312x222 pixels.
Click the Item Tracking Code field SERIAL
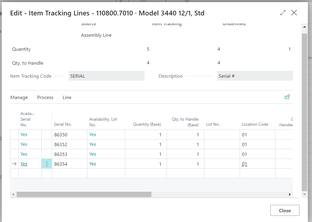click(x=106, y=76)
